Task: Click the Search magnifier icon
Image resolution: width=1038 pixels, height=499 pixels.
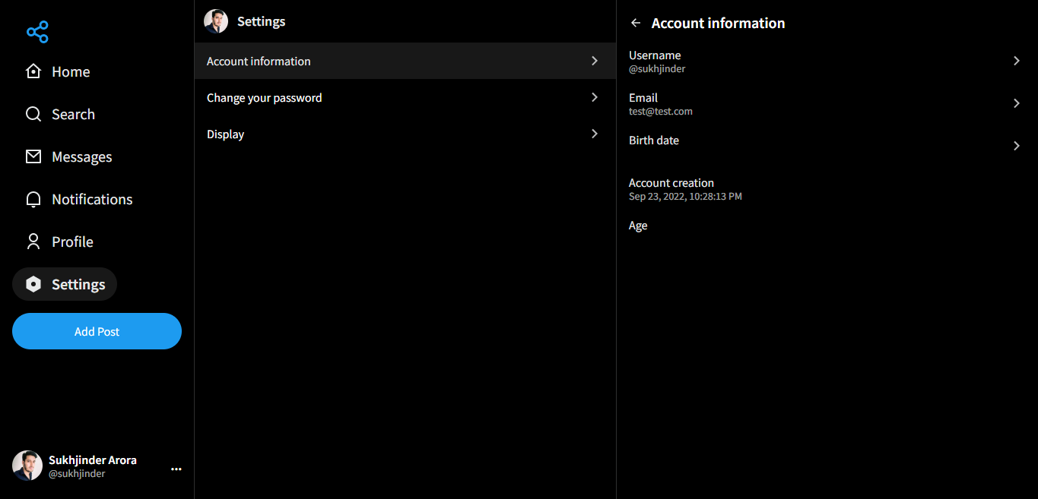Action: [33, 114]
